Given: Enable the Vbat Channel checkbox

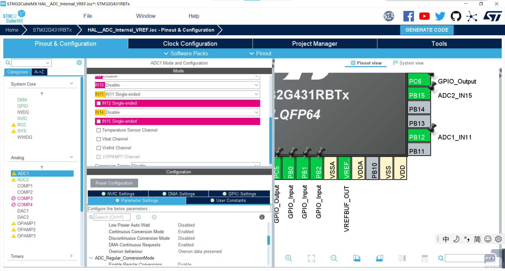Looking at the screenshot, I should [99, 139].
